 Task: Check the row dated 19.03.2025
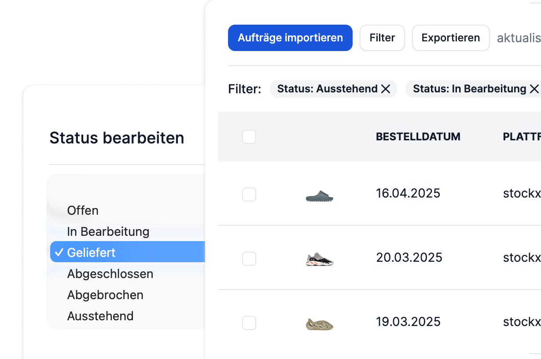[249, 323]
